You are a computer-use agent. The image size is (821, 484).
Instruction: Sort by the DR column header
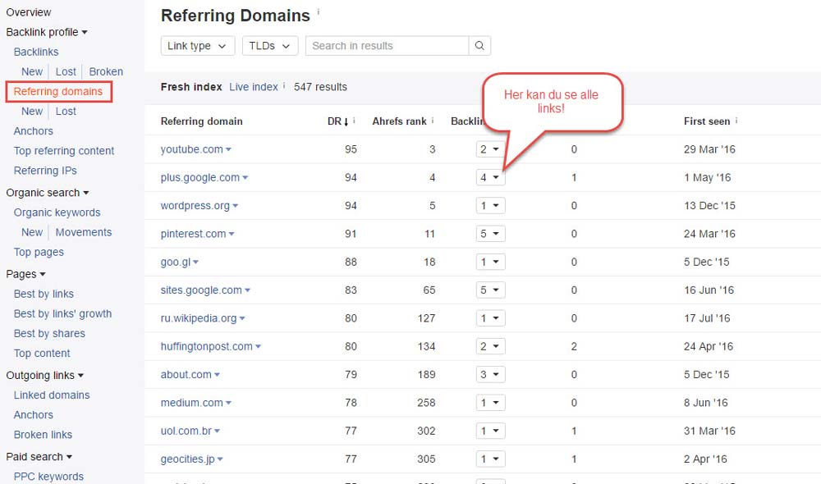click(x=337, y=121)
